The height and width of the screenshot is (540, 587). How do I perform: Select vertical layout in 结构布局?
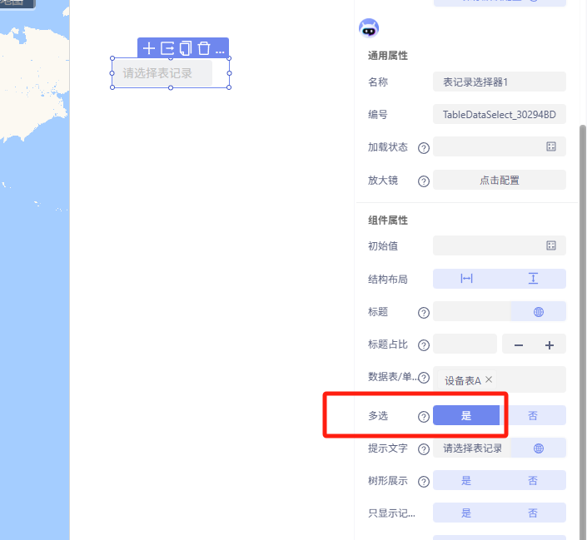(533, 279)
